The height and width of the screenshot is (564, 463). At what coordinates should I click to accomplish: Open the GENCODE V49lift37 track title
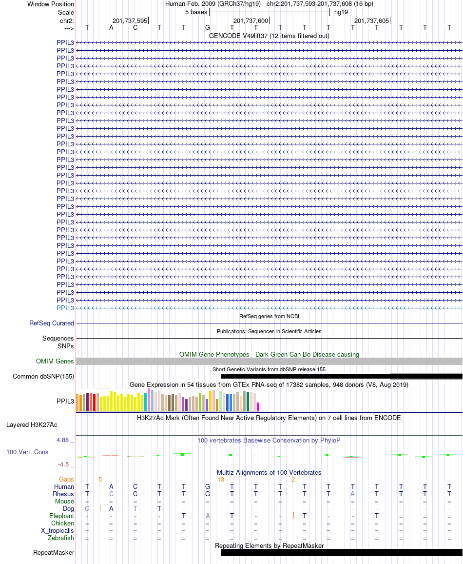[x=269, y=36]
